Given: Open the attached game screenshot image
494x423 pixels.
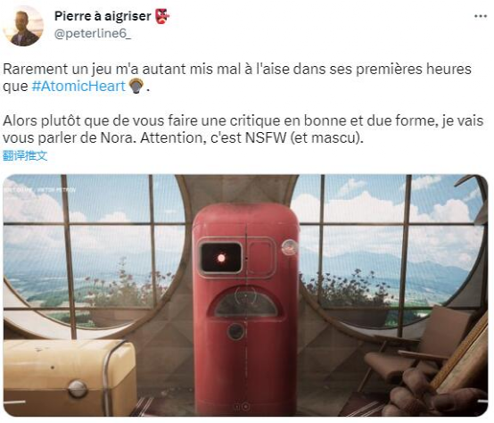Looking at the screenshot, I should (245, 295).
